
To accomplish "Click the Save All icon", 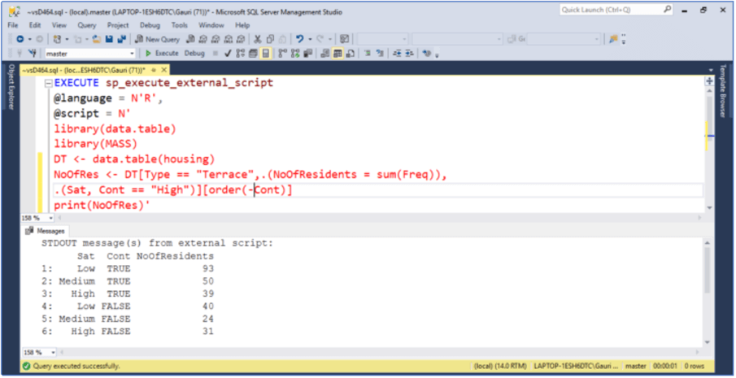I will point(121,39).
